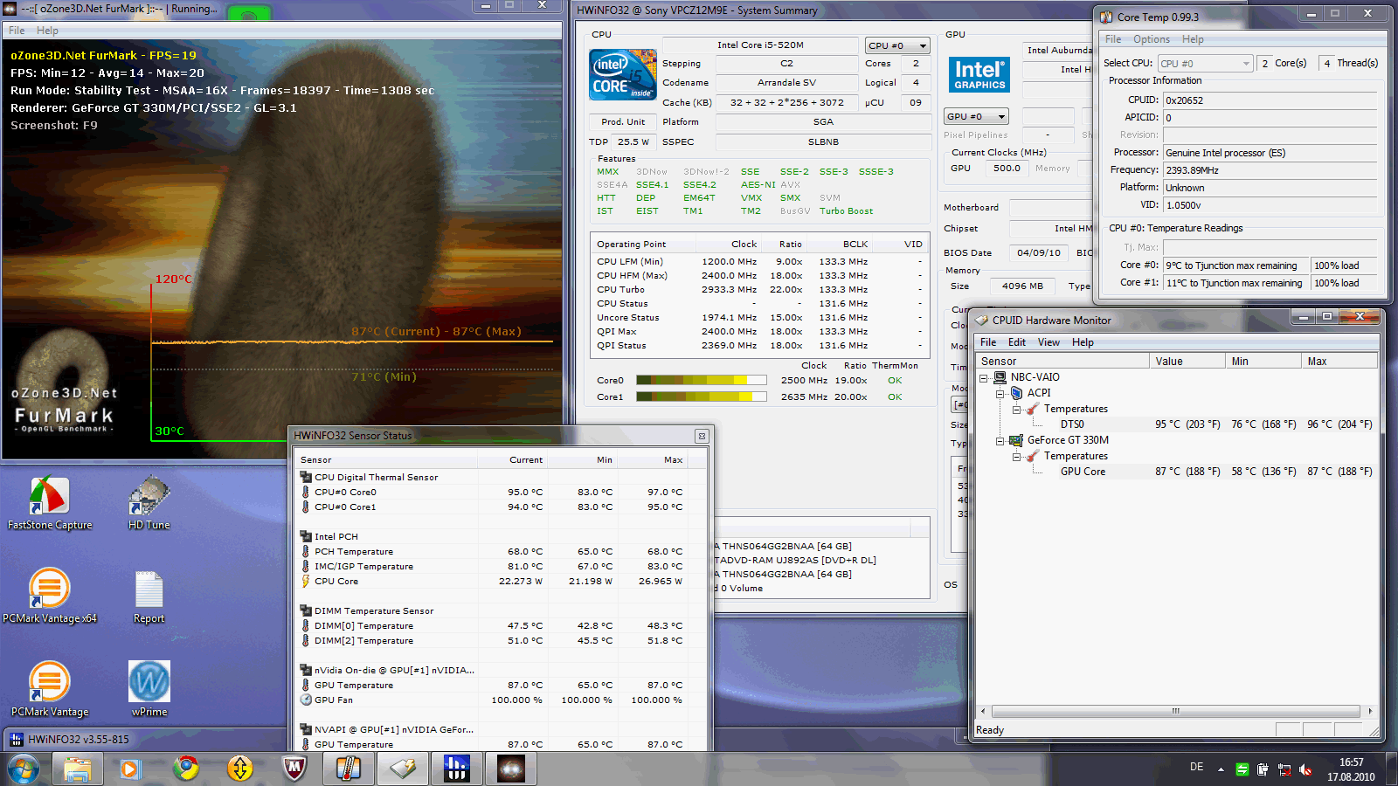Open the PCMark Vantage desktop shortcut
The image size is (1398, 786).
click(x=50, y=690)
